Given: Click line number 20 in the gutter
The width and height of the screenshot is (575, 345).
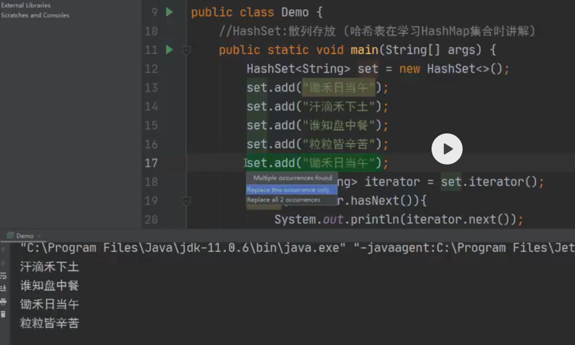Looking at the screenshot, I should pyautogui.click(x=151, y=219).
